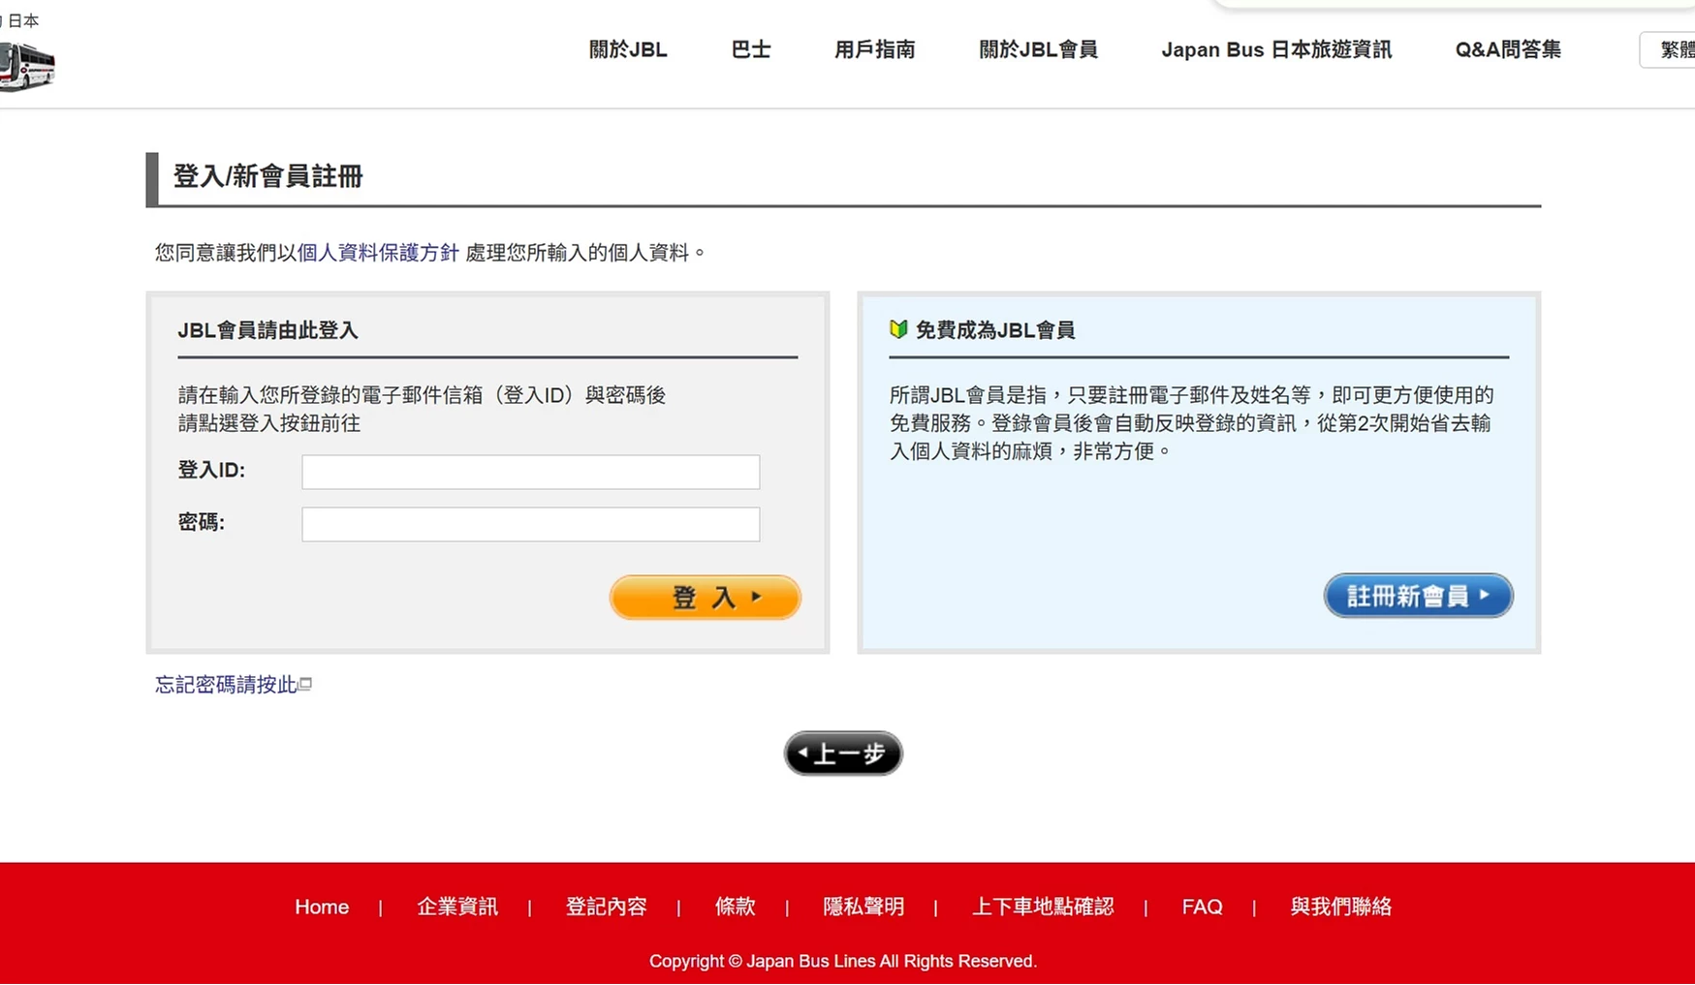Image resolution: width=1695 pixels, height=985 pixels.
Task: Click the green beginner leaf icon
Action: 898,329
